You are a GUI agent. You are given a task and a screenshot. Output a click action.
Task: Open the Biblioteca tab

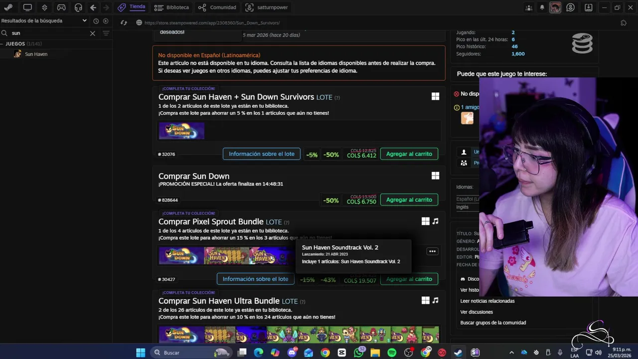point(171,7)
